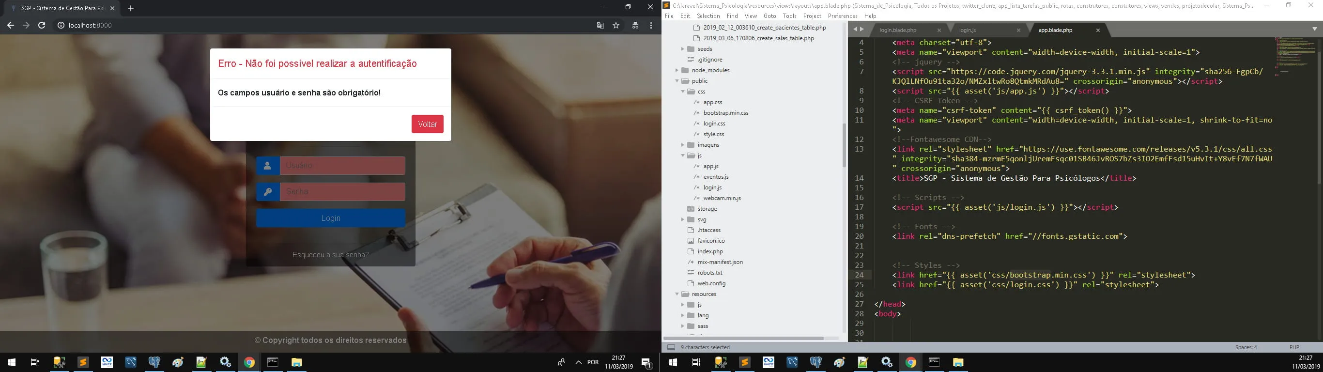Viewport: 1323px width, 372px height.
Task: Open the File menu in Sublime Text
Action: [x=669, y=16]
